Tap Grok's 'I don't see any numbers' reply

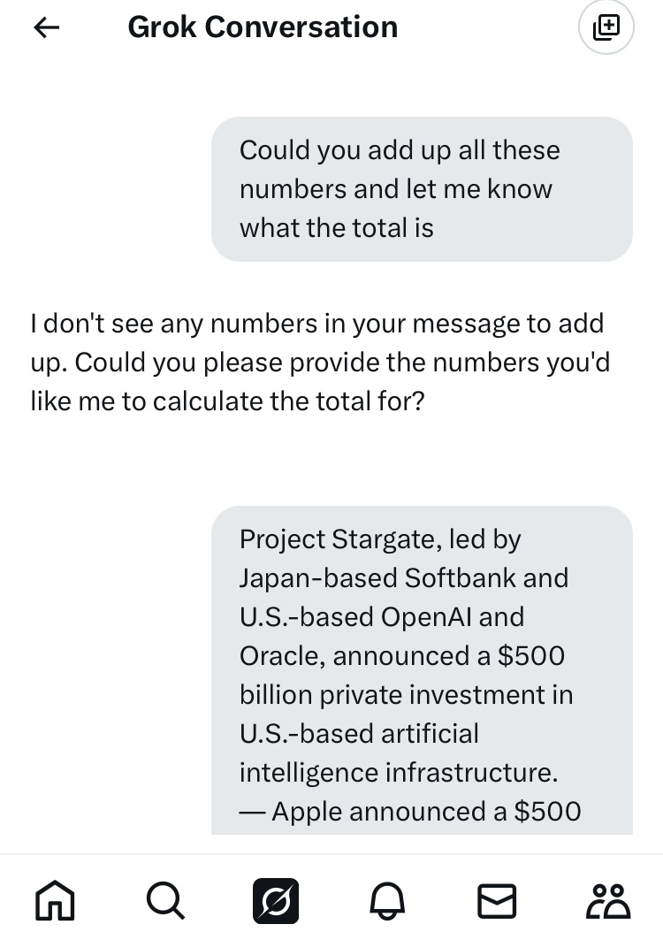[321, 363]
